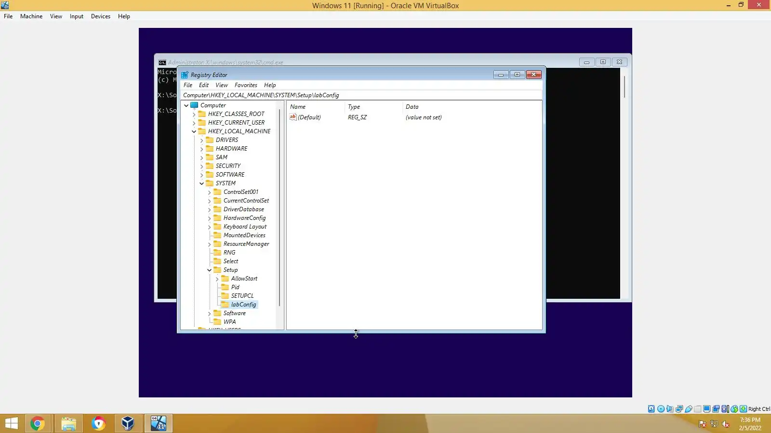This screenshot has height=433, width=771.
Task: Click the Registry Editor title bar icon
Action: tap(185, 75)
